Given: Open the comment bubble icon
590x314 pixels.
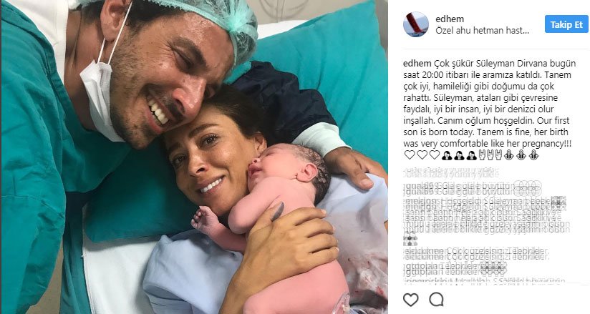Looking at the screenshot, I should pyautogui.click(x=436, y=300).
